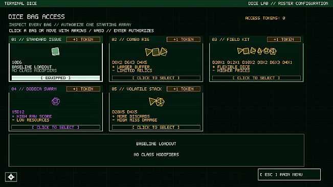Click the "02 // Combo Rig" header
Viewport: 333px width, 187px height.
tap(130, 39)
